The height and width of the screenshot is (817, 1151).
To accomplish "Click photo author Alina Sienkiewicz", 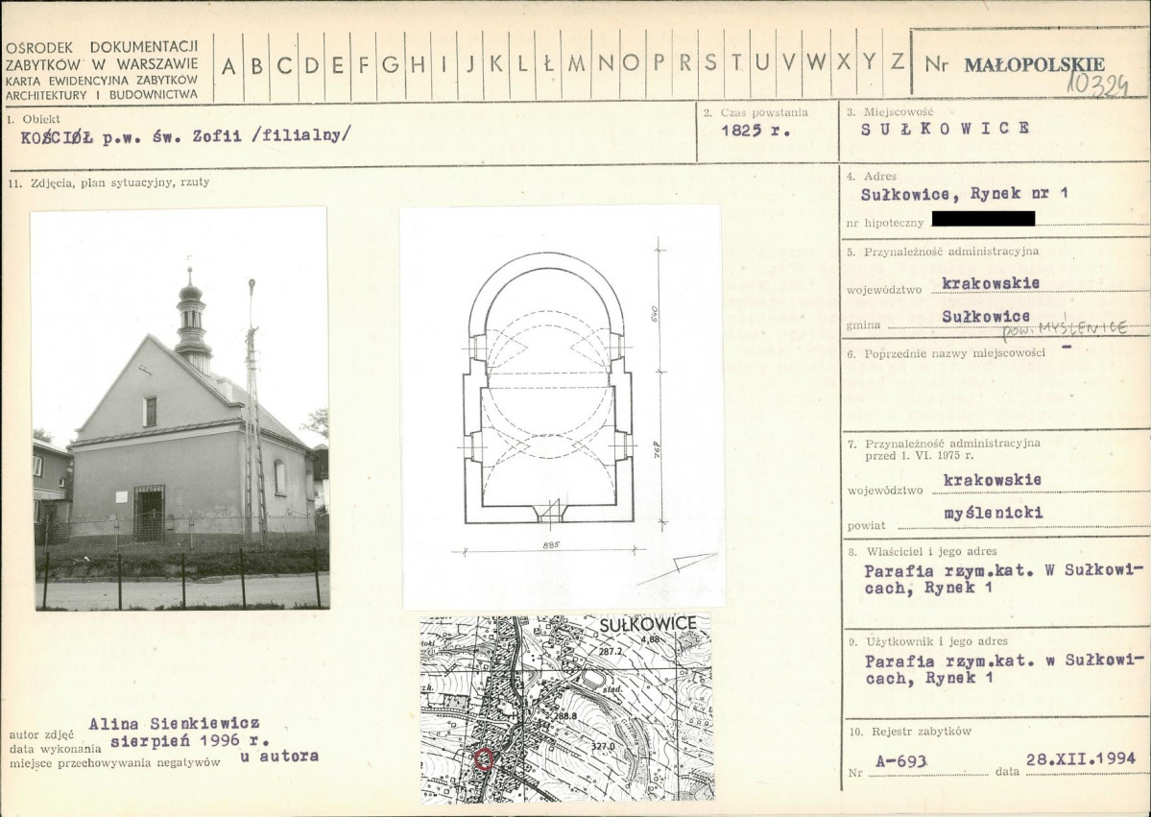I will click(174, 724).
